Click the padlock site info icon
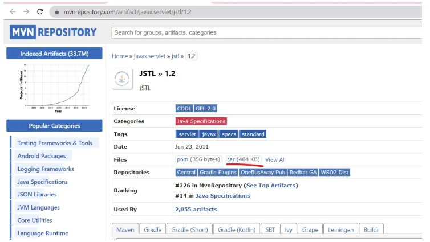430x242 pixels. tap(57, 12)
